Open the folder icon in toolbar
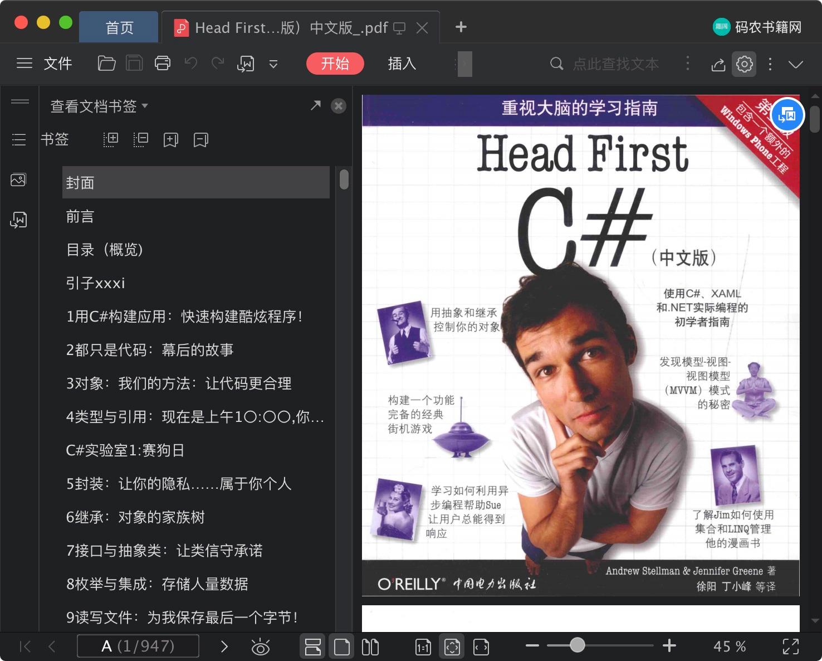 coord(106,64)
